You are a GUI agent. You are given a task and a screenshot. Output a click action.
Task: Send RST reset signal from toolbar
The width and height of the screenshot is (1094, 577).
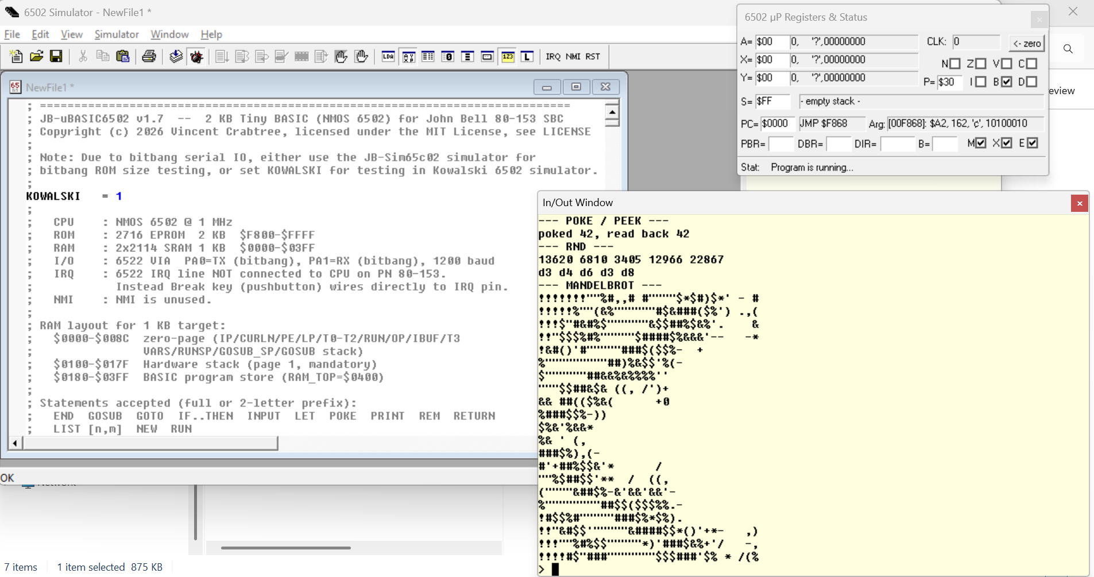click(x=593, y=56)
